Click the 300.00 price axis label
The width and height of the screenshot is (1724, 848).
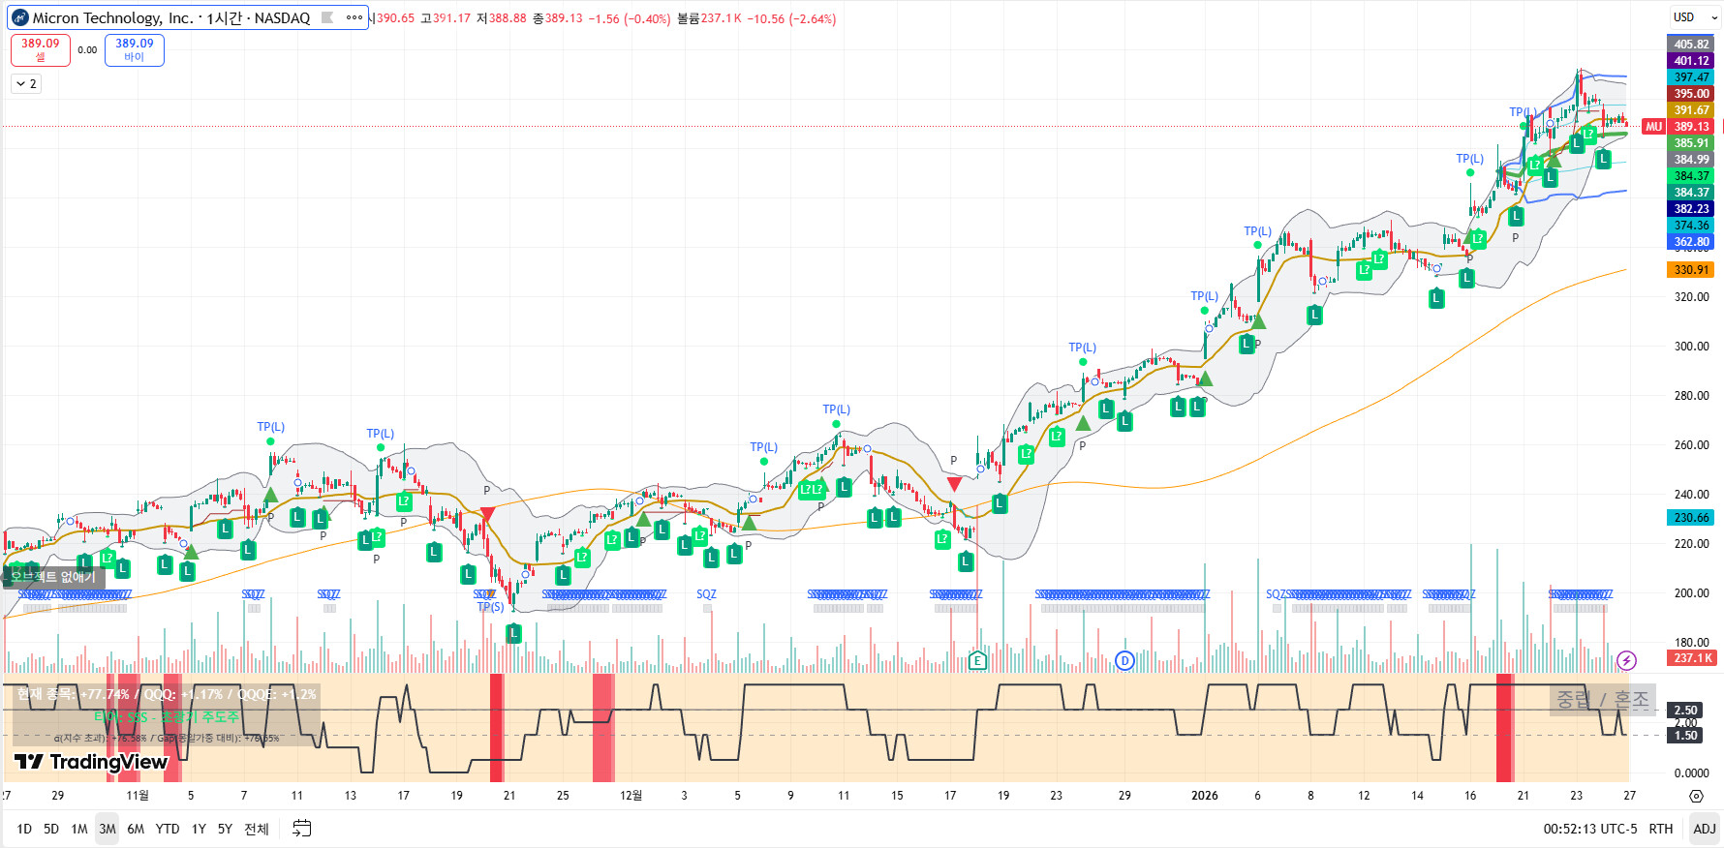point(1691,347)
